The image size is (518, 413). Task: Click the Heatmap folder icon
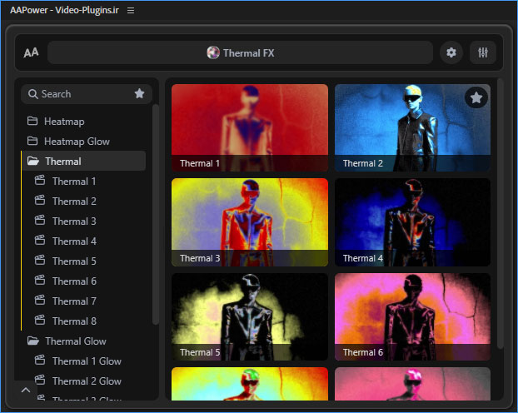pyautogui.click(x=32, y=122)
